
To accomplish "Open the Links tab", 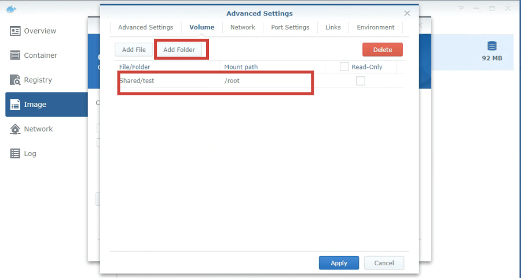I will 333,27.
